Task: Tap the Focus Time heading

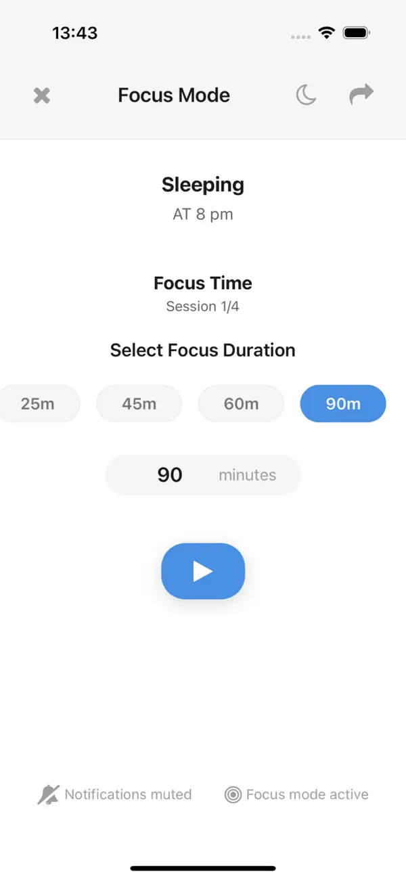Action: (202, 283)
